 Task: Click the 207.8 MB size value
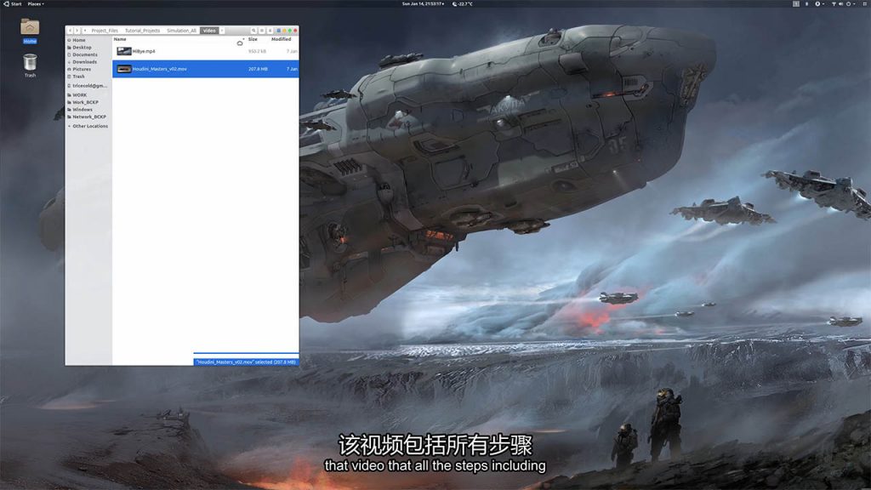258,69
